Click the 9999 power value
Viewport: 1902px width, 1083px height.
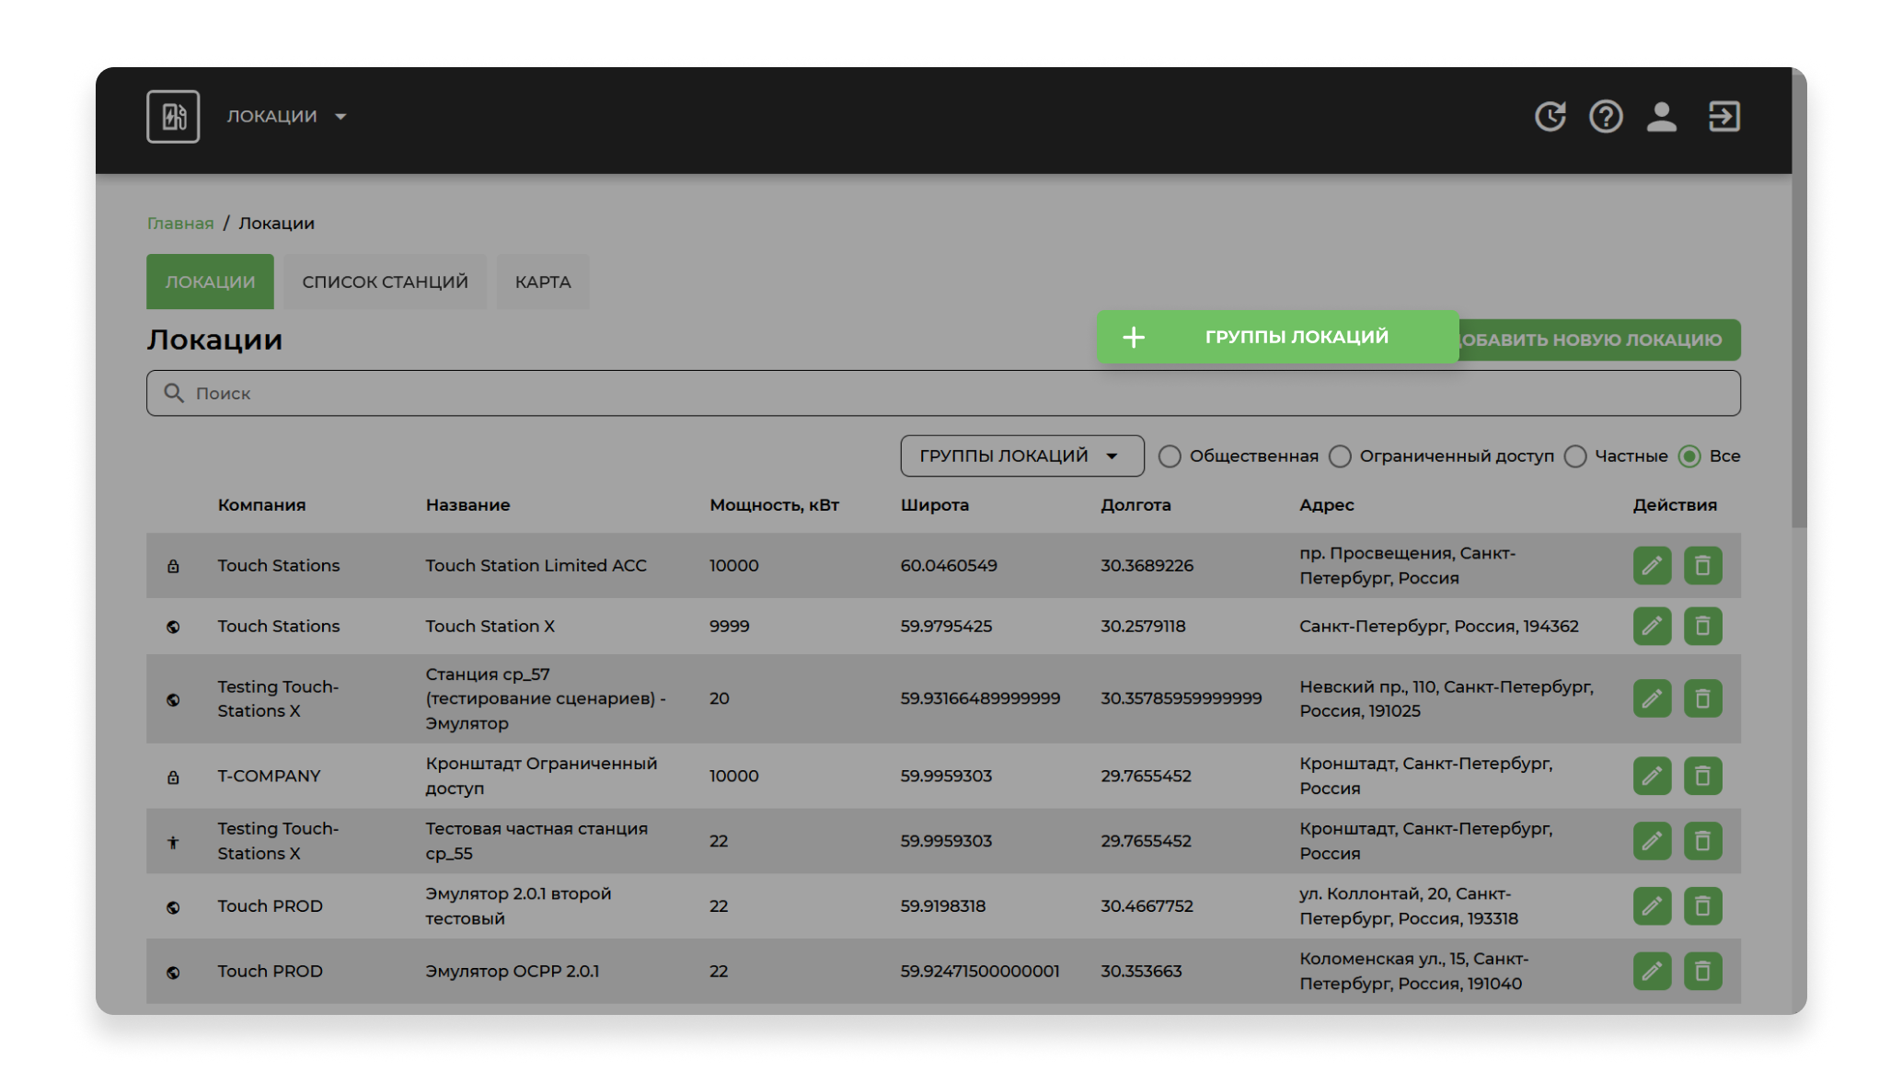coord(729,627)
